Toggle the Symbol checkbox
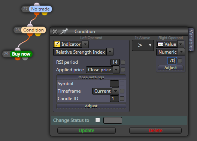Screen dimensions: 197x141 (x=122, y=84)
